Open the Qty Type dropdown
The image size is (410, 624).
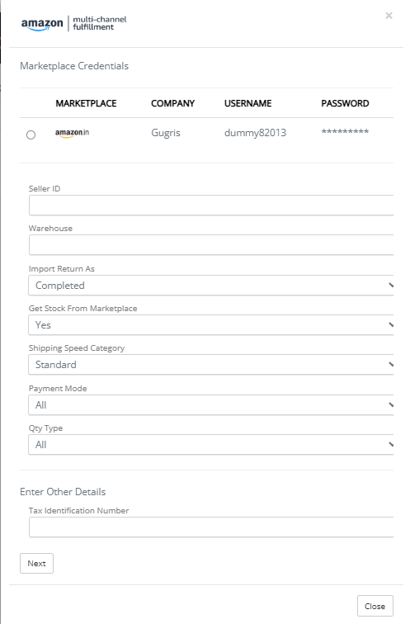click(211, 445)
